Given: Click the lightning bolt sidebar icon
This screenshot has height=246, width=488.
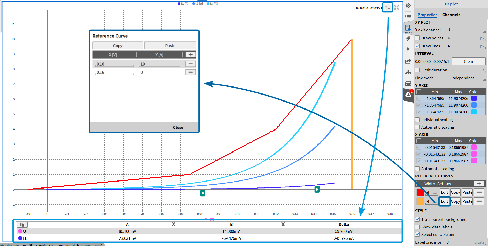Looking at the screenshot, I should tap(408, 39).
